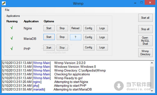Click the Options column header
Viewport: 157px width, 95px height.
[49, 21]
